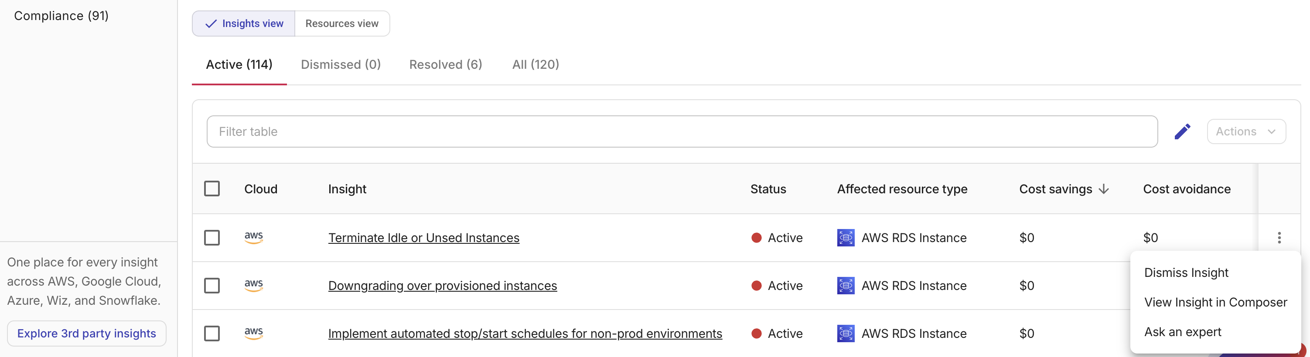The image size is (1310, 357).
Task: Click the Affected resource type column header
Action: click(902, 189)
